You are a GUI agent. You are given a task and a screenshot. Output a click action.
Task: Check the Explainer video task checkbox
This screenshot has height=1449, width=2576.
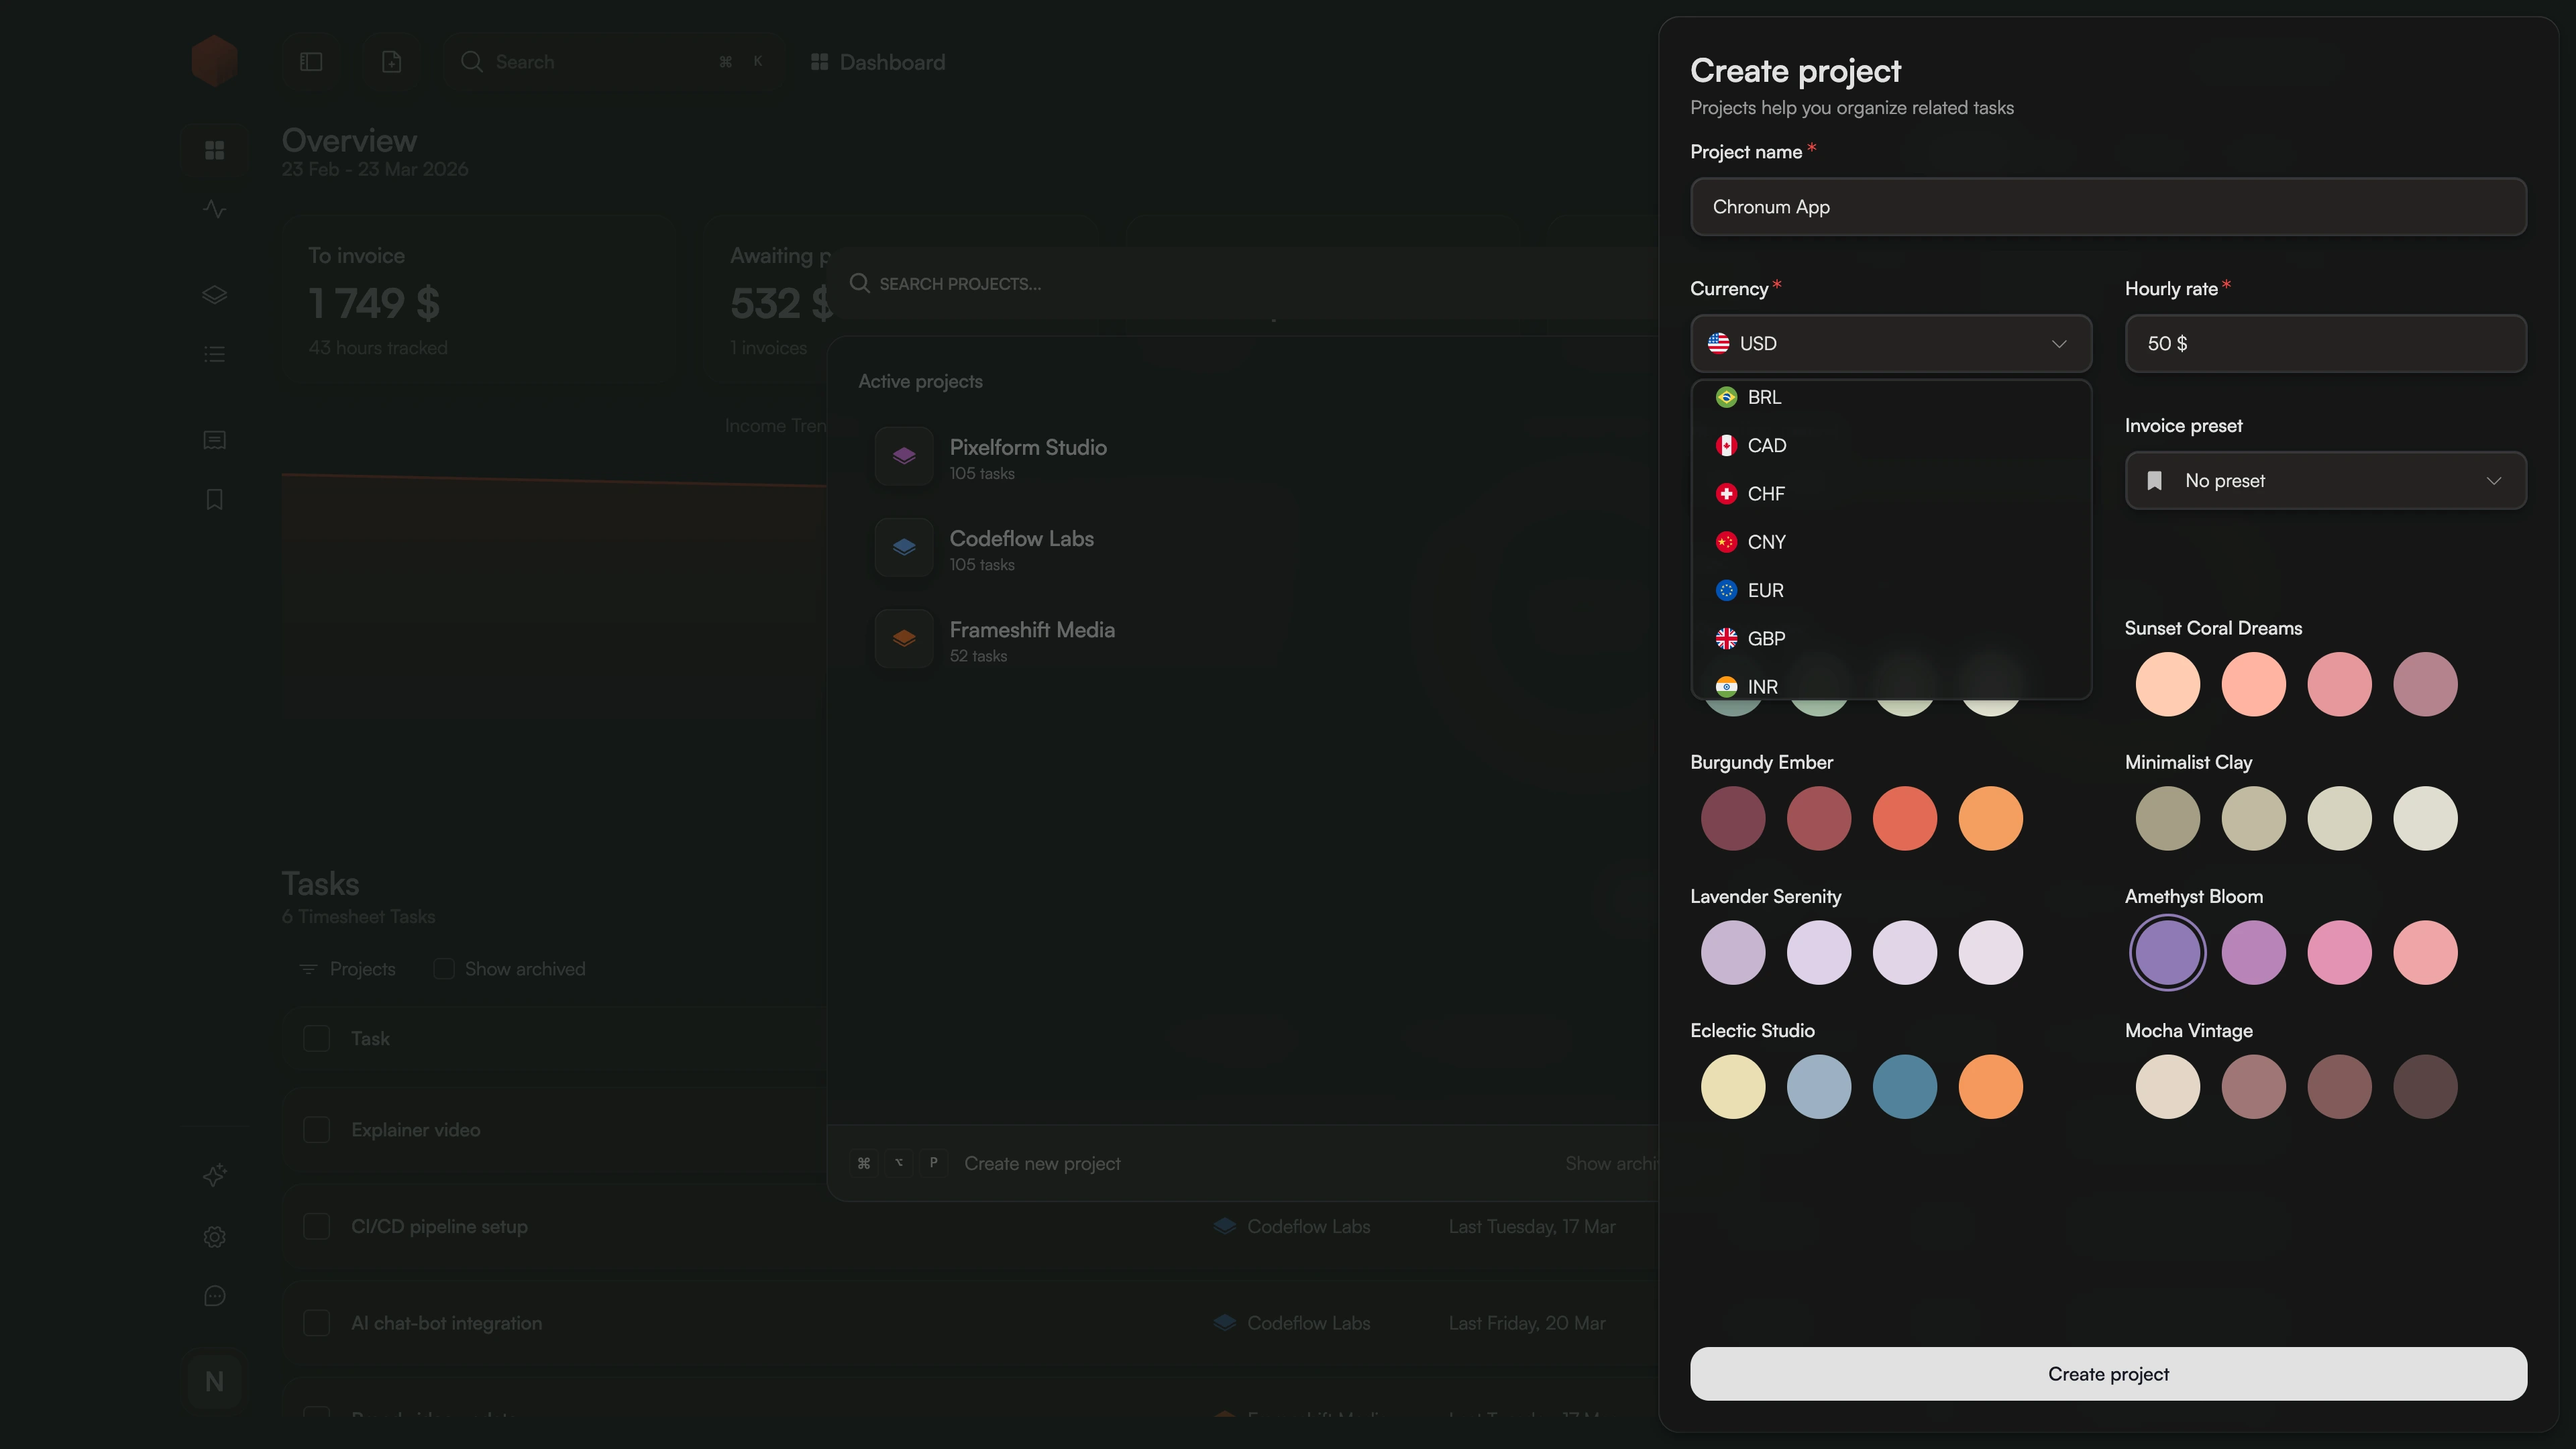pyautogui.click(x=317, y=1129)
